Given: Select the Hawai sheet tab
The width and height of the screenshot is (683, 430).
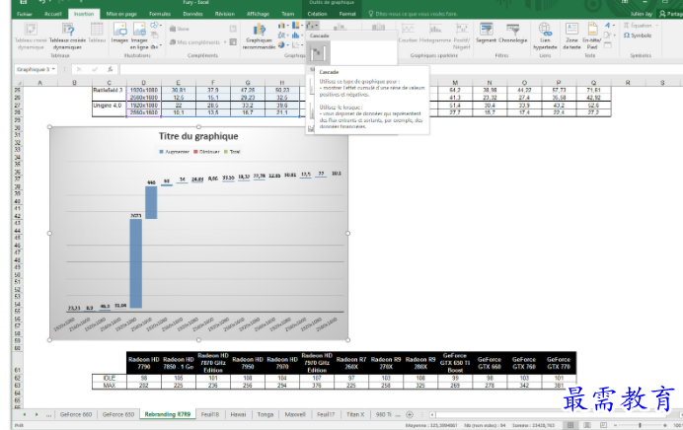Looking at the screenshot, I should [x=238, y=414].
